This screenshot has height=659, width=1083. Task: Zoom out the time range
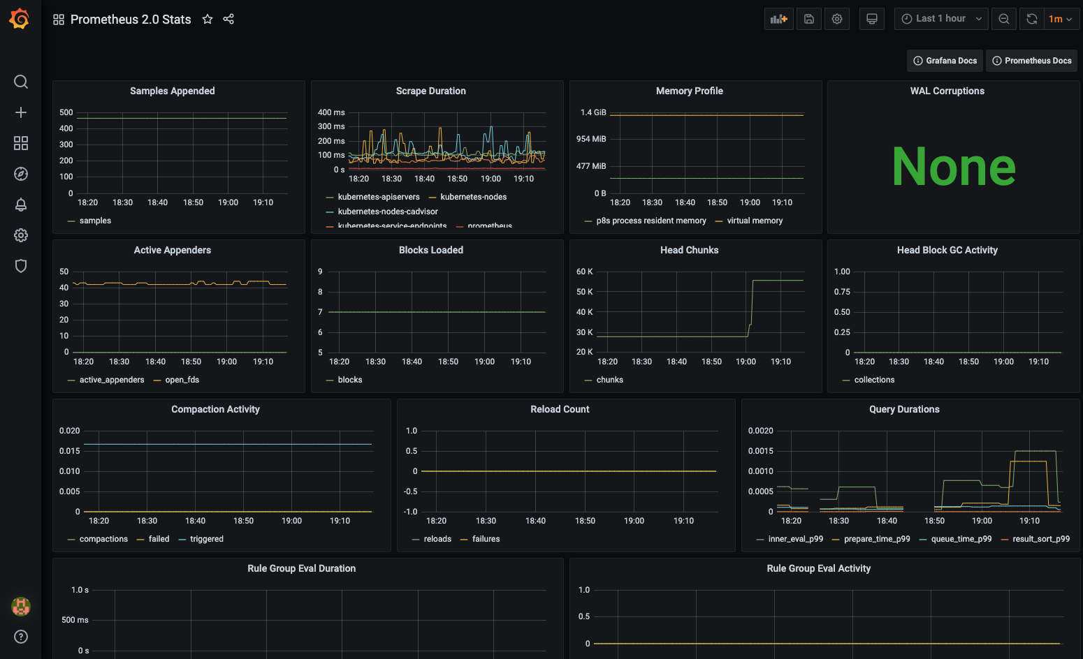(x=1004, y=19)
